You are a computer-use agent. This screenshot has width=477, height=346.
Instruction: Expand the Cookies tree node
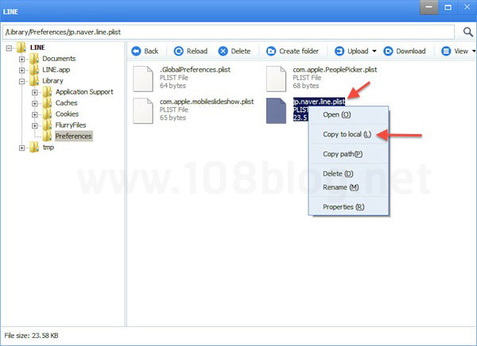click(x=35, y=114)
